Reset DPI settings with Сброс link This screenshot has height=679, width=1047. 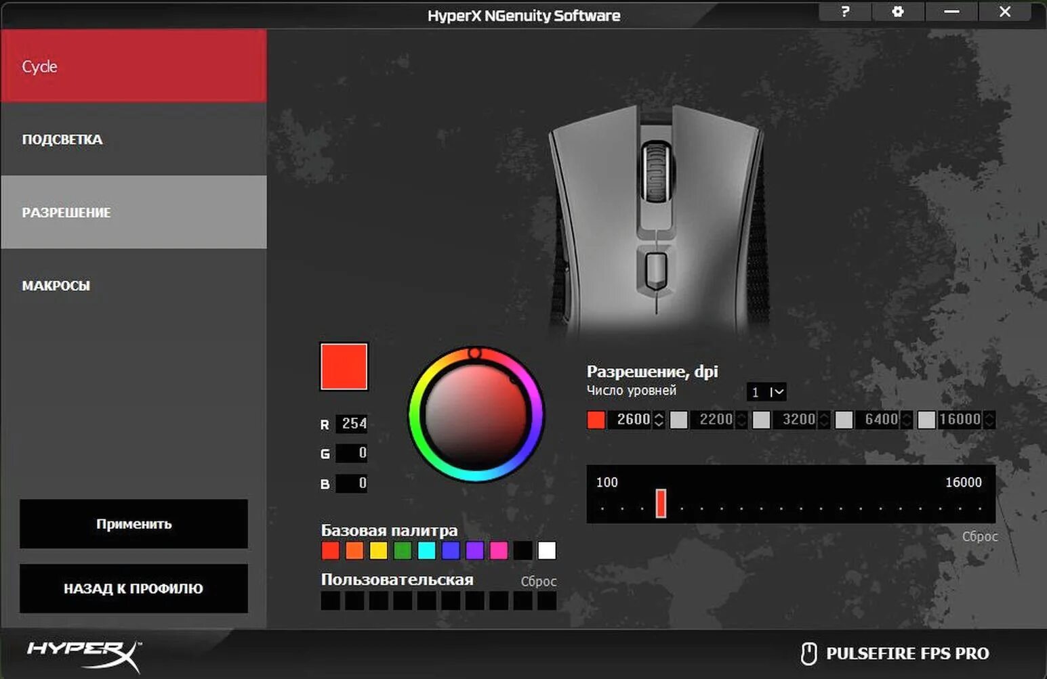(x=980, y=536)
